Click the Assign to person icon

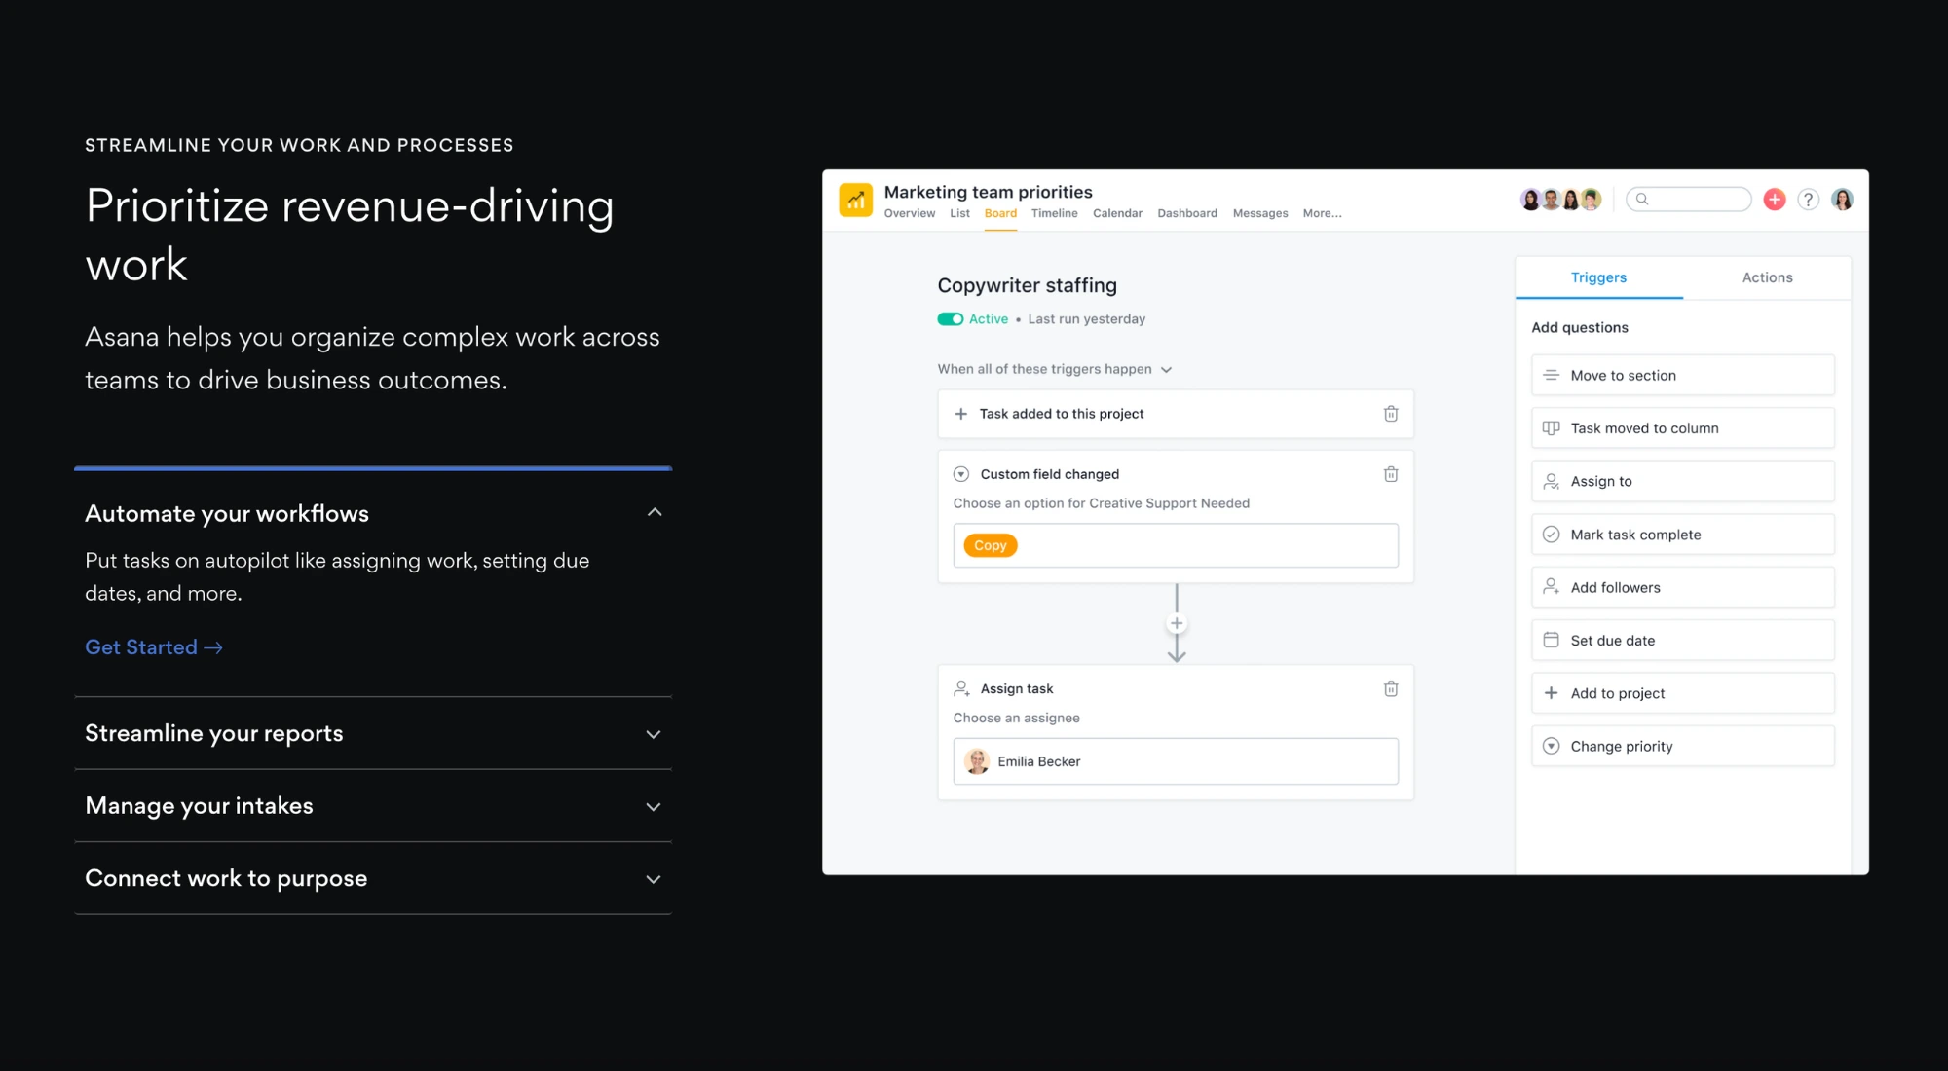(1551, 480)
